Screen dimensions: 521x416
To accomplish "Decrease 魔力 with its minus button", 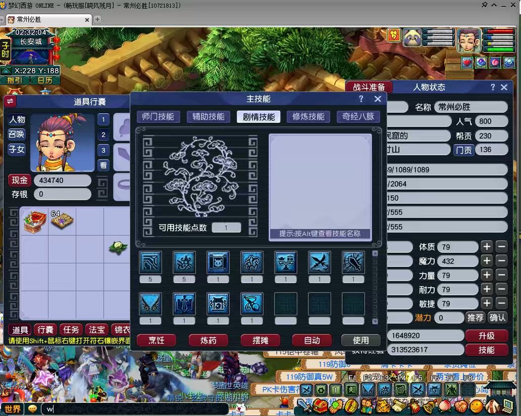I will click(x=502, y=261).
